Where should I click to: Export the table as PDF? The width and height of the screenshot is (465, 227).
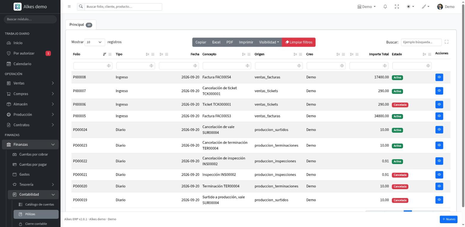(230, 42)
